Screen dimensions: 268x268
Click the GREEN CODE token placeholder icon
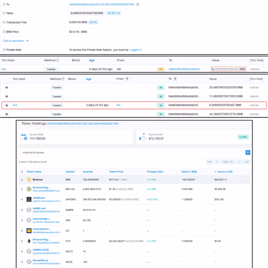tap(29, 251)
